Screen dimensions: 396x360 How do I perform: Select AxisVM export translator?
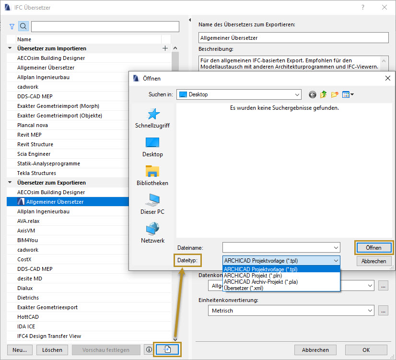click(x=68, y=231)
